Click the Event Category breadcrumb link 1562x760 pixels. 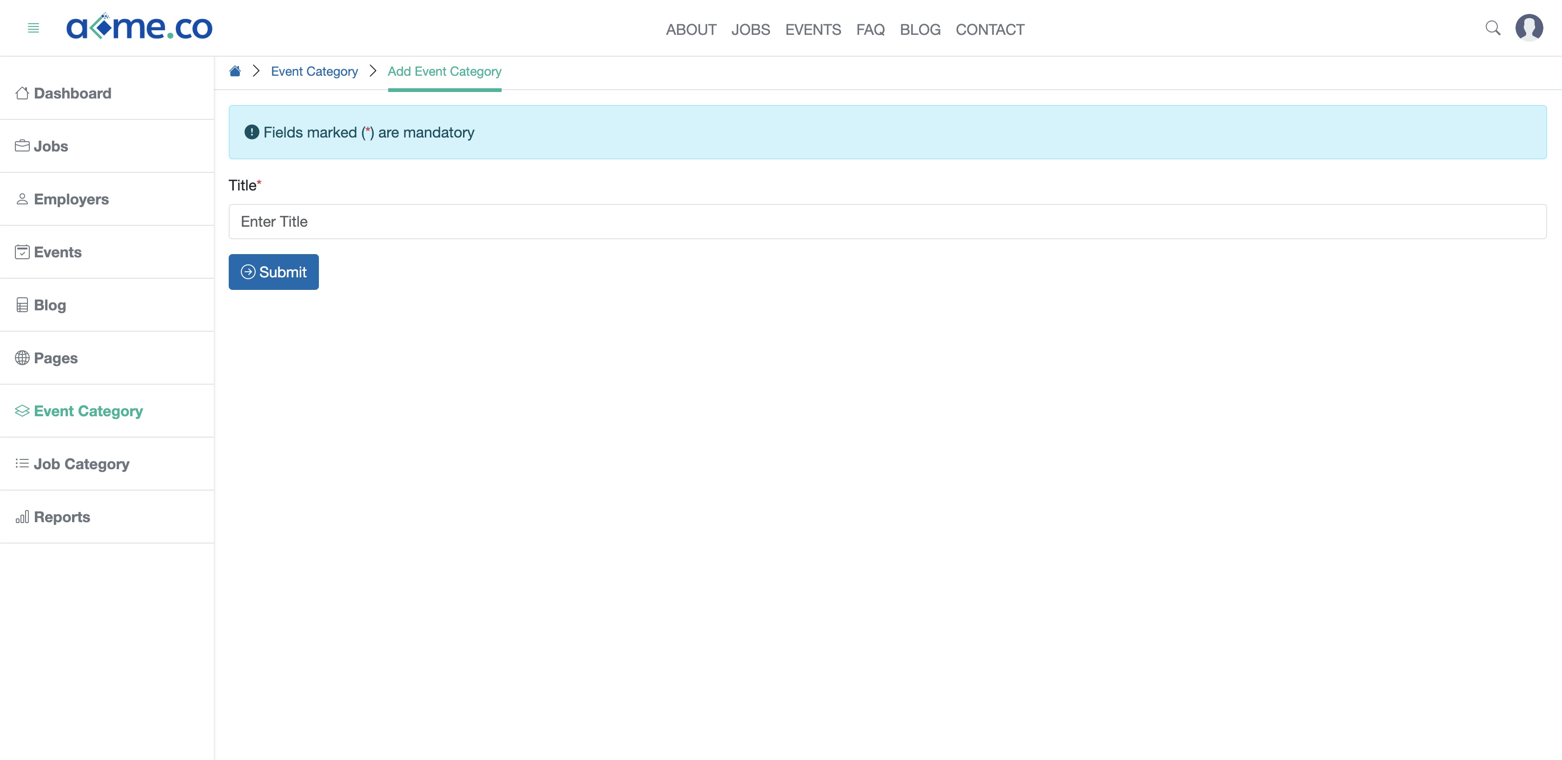point(314,72)
